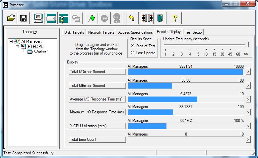258x158 pixels.
Task: Switch to Network Targets tab
Action: [x=101, y=32]
